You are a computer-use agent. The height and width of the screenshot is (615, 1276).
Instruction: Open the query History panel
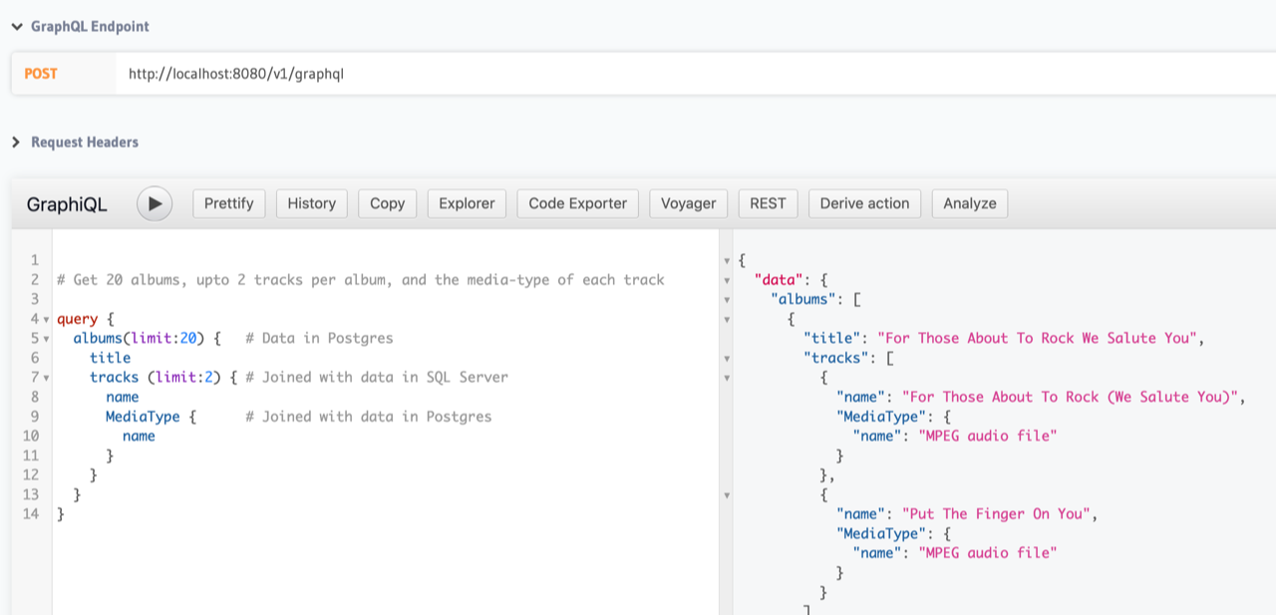312,203
